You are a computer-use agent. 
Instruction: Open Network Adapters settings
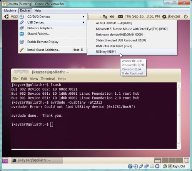point(53,28)
